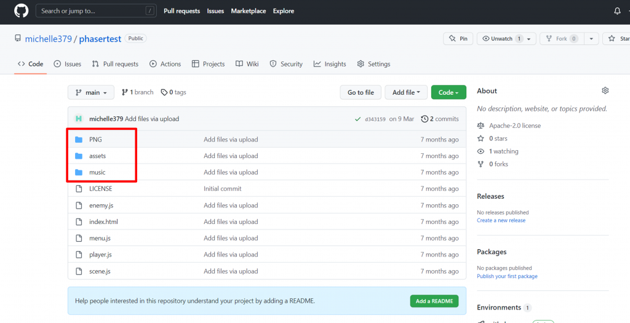Open the notifications bell icon

click(617, 11)
